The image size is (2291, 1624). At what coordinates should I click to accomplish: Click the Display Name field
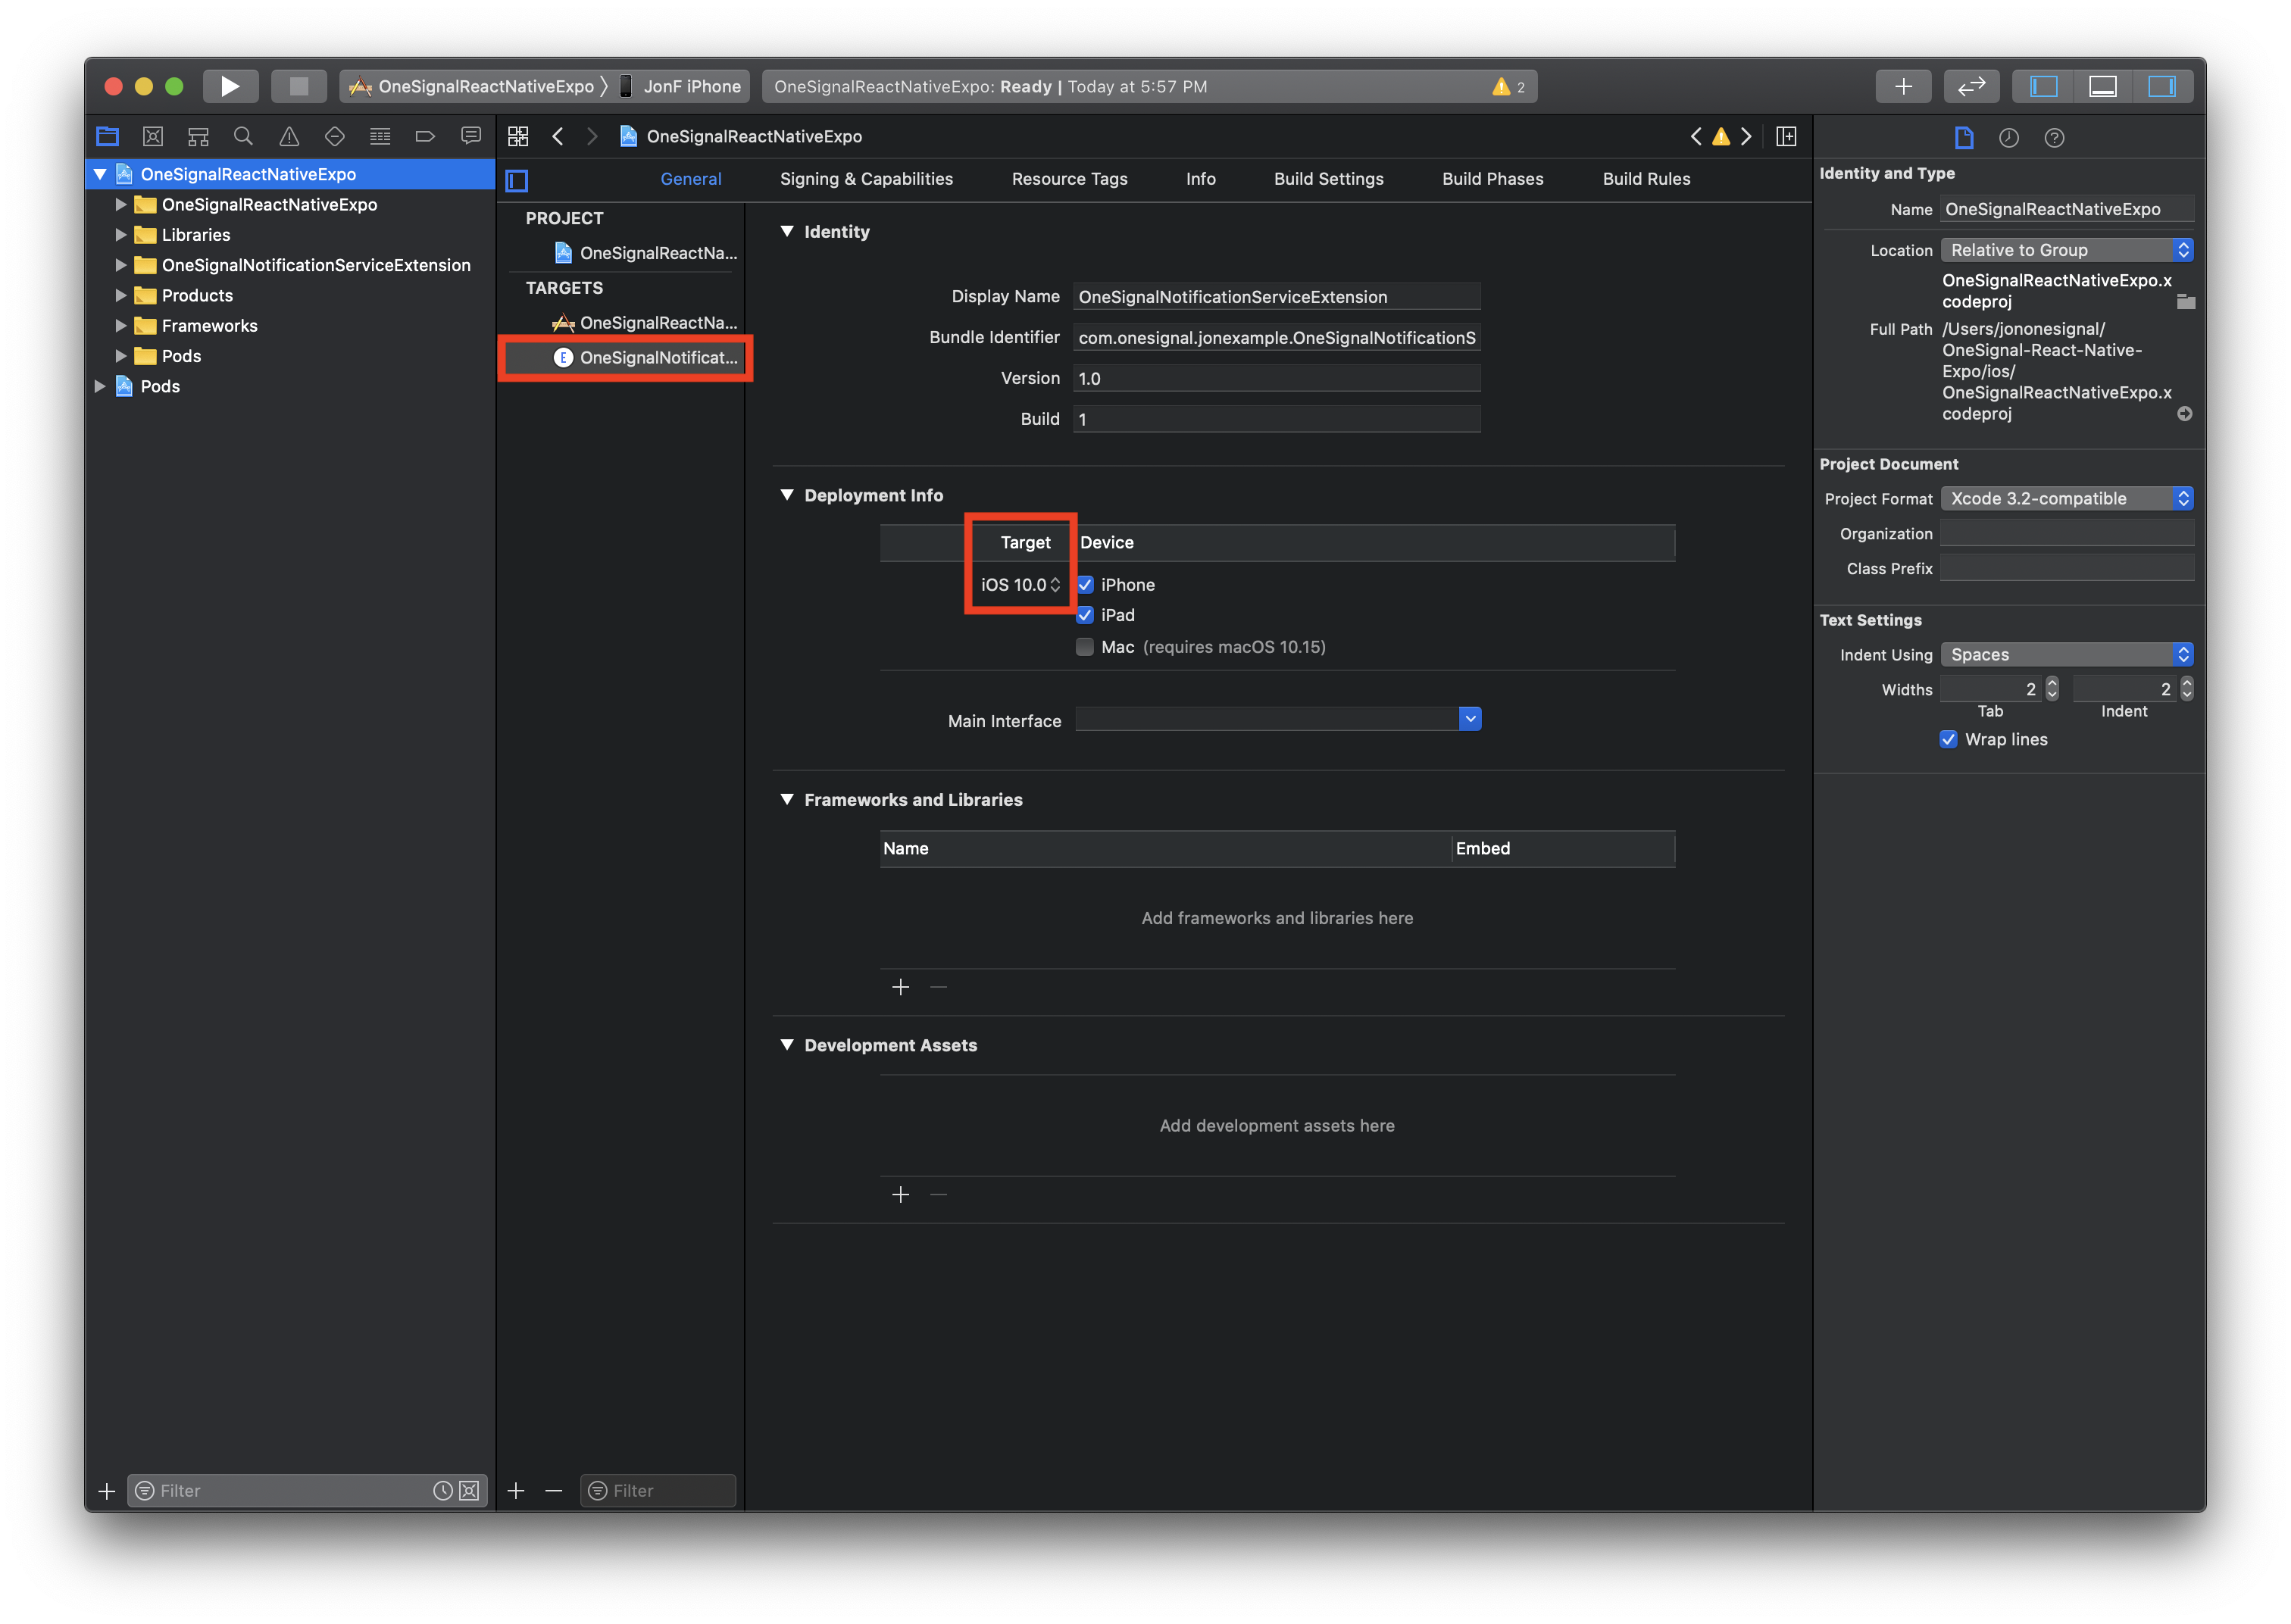1277,297
